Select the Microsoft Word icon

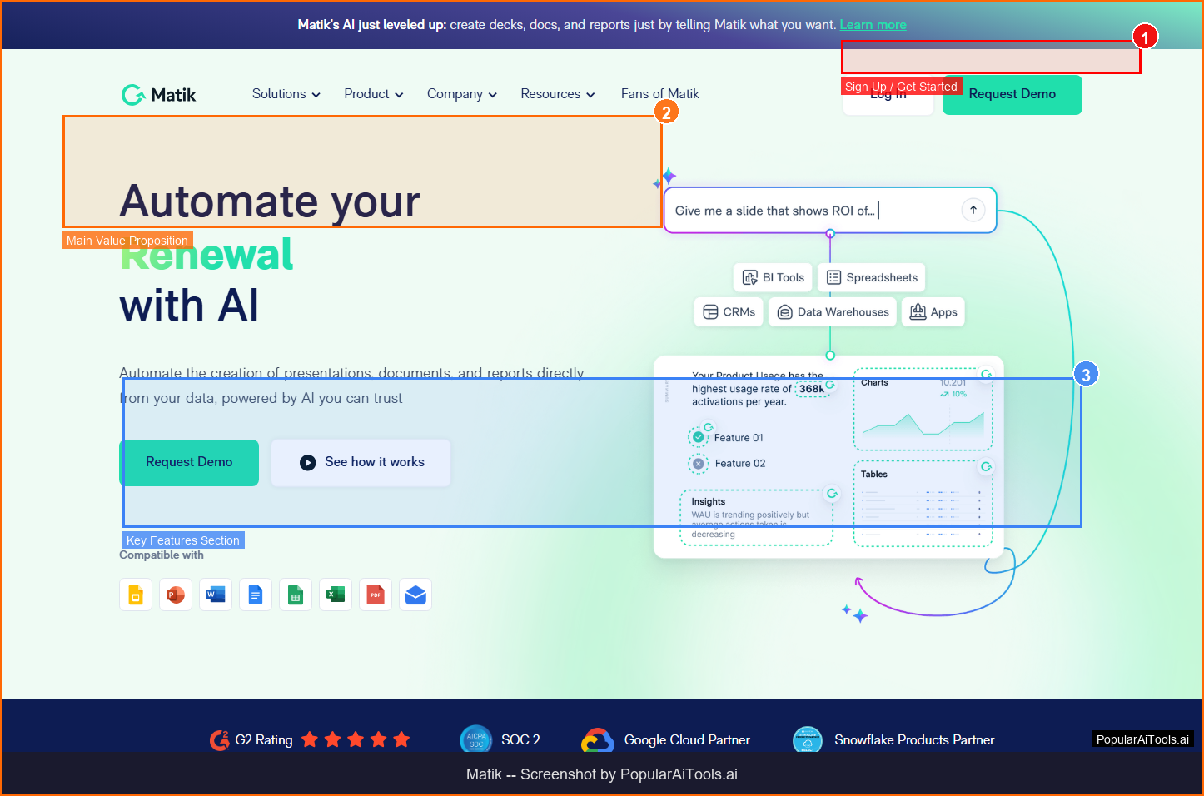coord(216,595)
